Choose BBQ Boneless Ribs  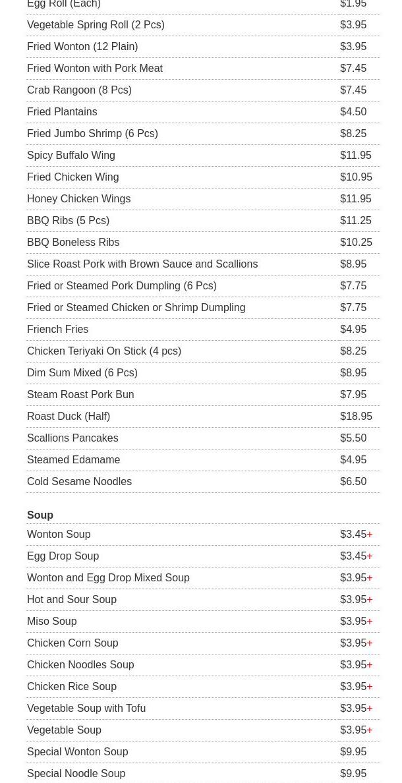pyautogui.click(x=203, y=242)
